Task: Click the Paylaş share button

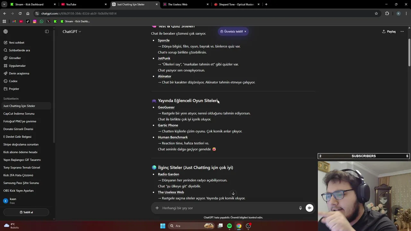Action: pos(389,31)
